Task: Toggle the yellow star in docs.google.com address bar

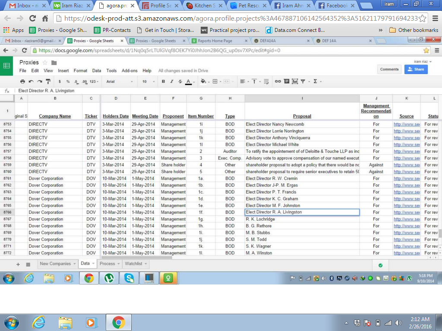Action: point(426,50)
